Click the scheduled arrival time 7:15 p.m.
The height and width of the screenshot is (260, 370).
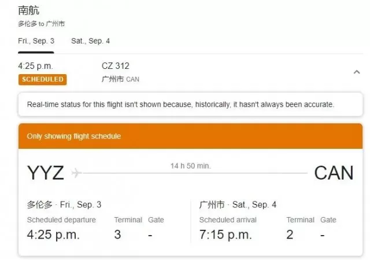pos(225,235)
